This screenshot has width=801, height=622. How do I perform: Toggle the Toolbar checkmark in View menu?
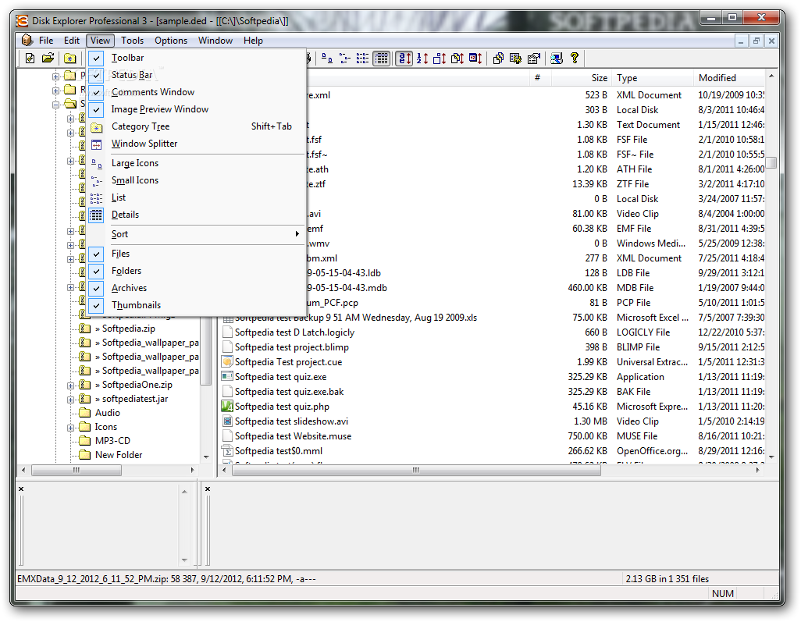pyautogui.click(x=96, y=59)
